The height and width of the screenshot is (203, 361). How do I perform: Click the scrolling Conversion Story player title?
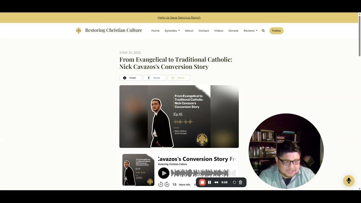point(197,159)
